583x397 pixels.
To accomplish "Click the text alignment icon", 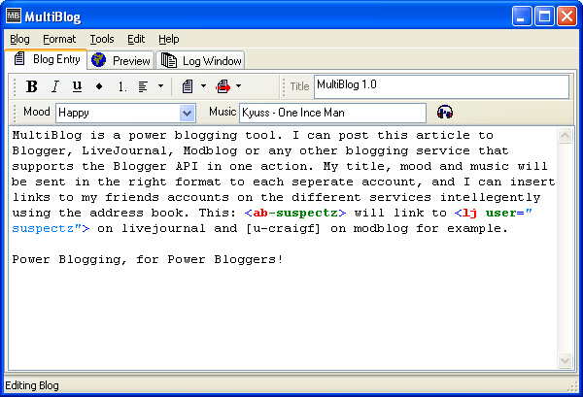I will pyautogui.click(x=143, y=86).
